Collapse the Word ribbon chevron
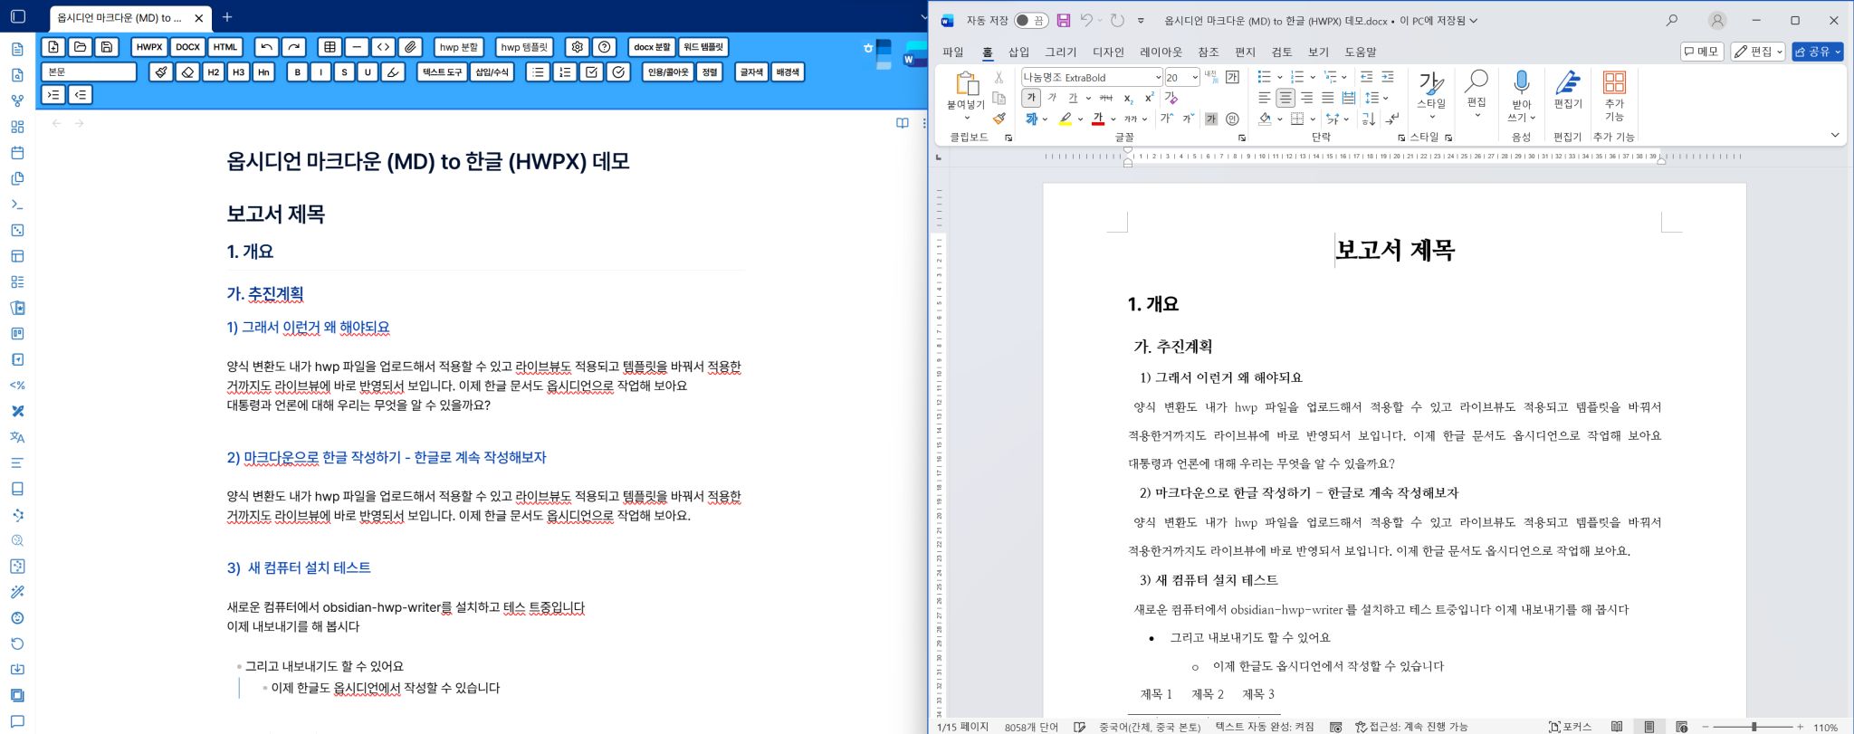The width and height of the screenshot is (1854, 734). coord(1835,136)
